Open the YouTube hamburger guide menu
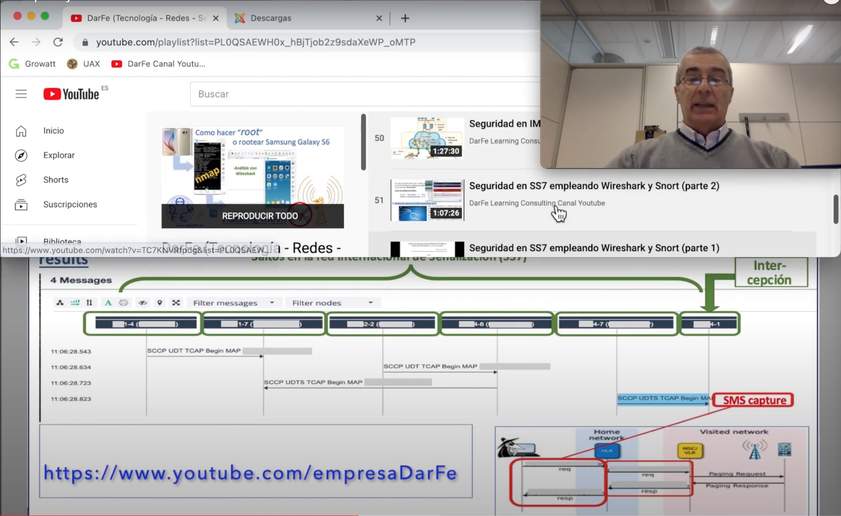Screen dimensions: 841x516 (x=21, y=94)
